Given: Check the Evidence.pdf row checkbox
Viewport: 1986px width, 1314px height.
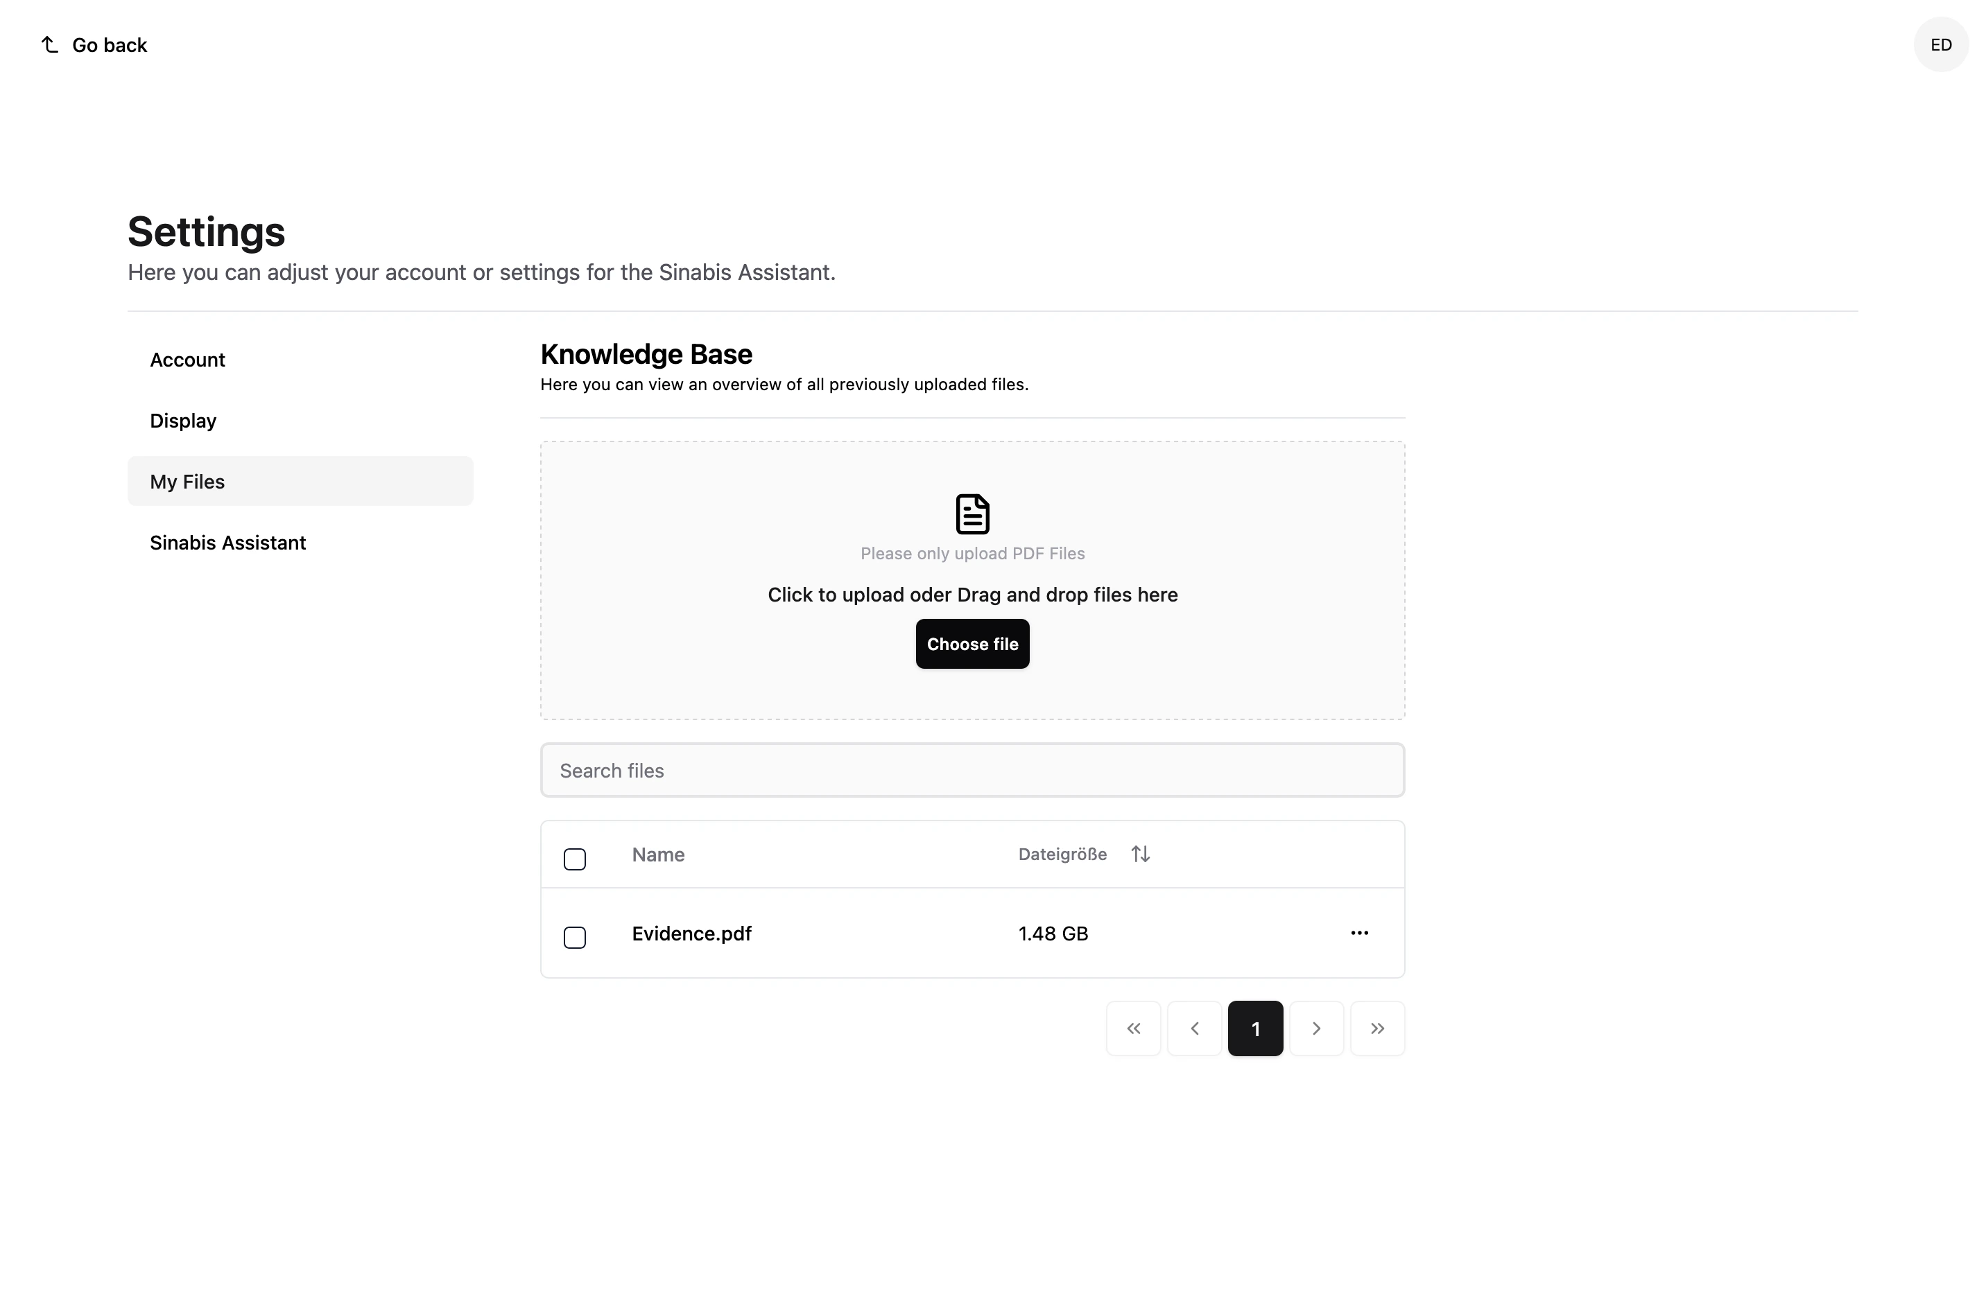Looking at the screenshot, I should coord(574,937).
